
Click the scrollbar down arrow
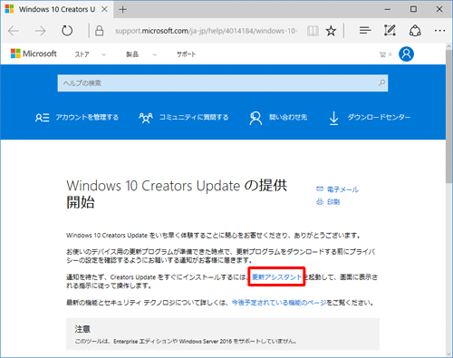[x=449, y=353]
